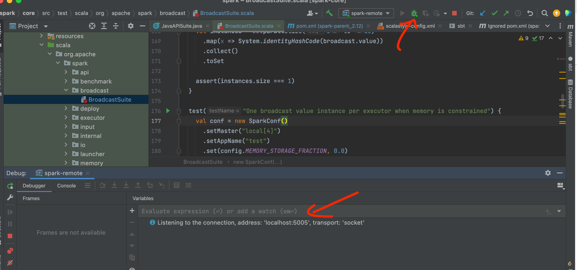Screen dimensions: 577x270
Task: Select the Debugger tab
Action: point(34,186)
